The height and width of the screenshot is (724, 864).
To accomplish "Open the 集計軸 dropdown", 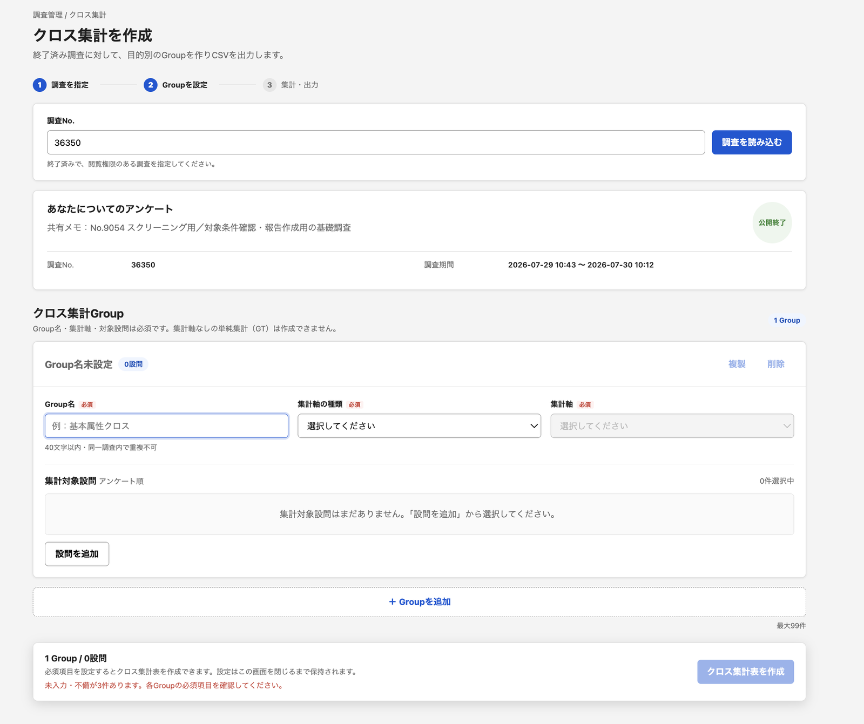I will (672, 426).
